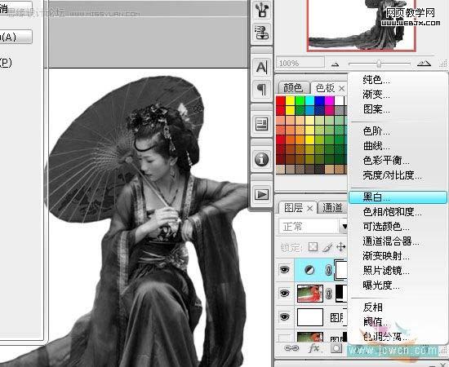The image size is (449, 367).
Task: Select the adjustment layer white mask thumbnail
Action: (341, 269)
